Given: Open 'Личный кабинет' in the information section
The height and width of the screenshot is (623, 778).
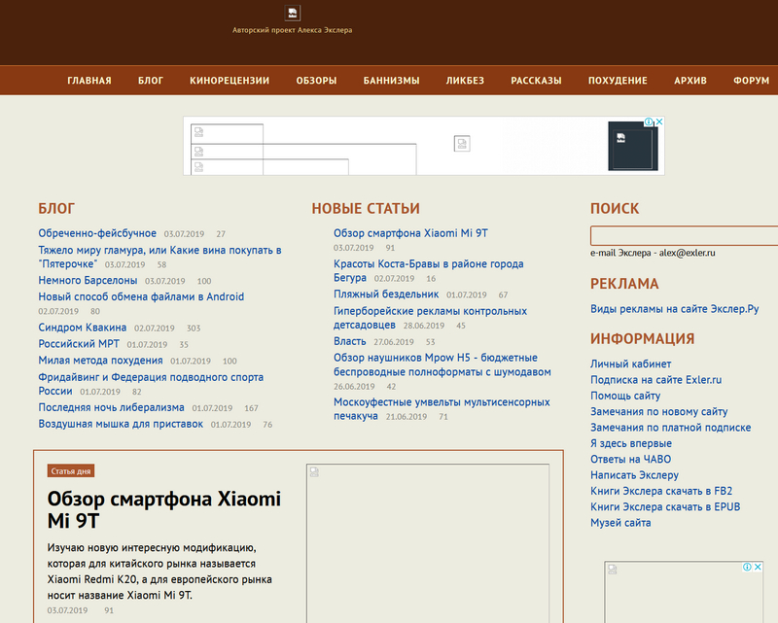Looking at the screenshot, I should [x=630, y=364].
